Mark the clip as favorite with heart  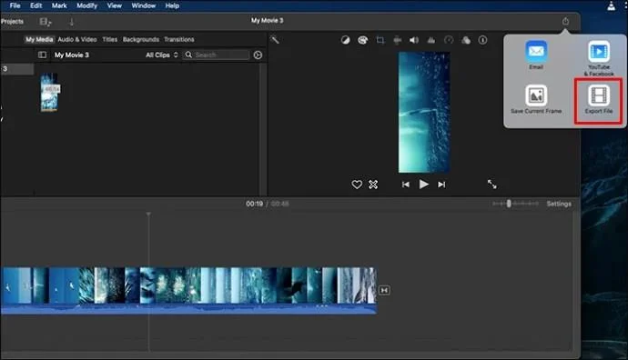(357, 185)
